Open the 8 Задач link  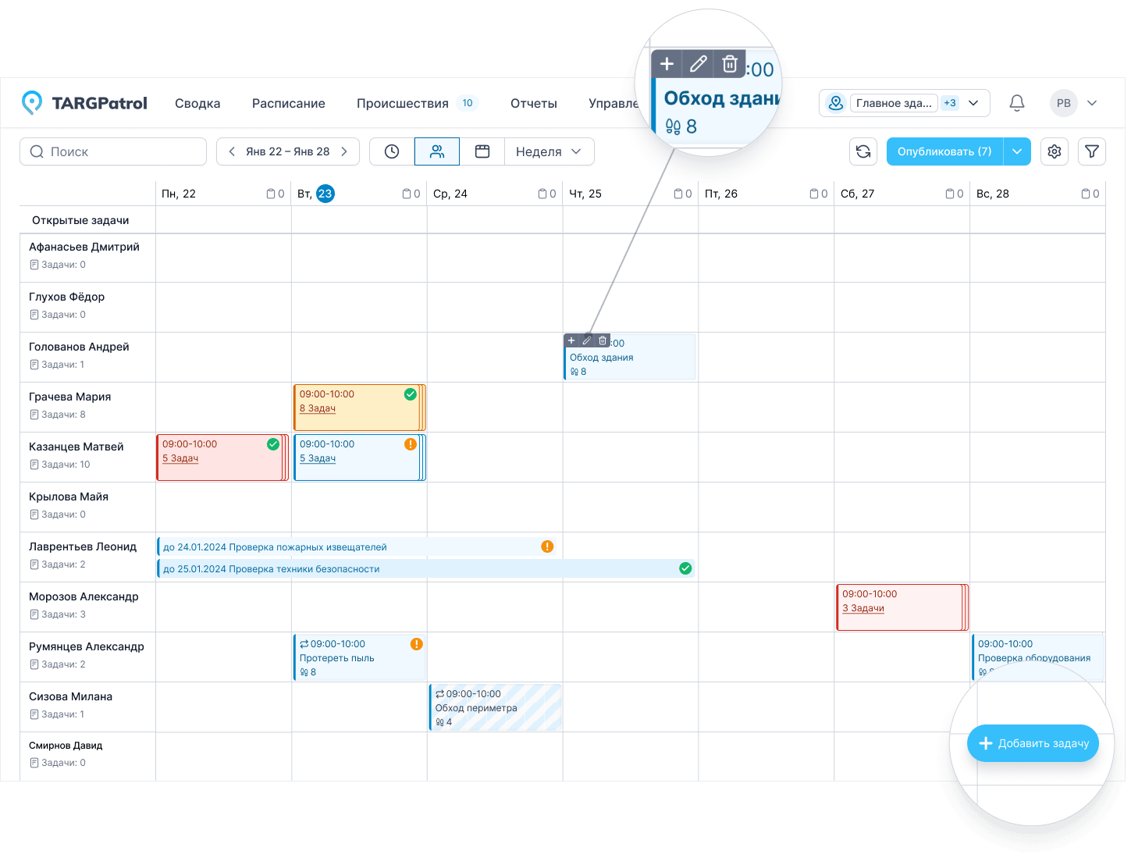tap(318, 408)
